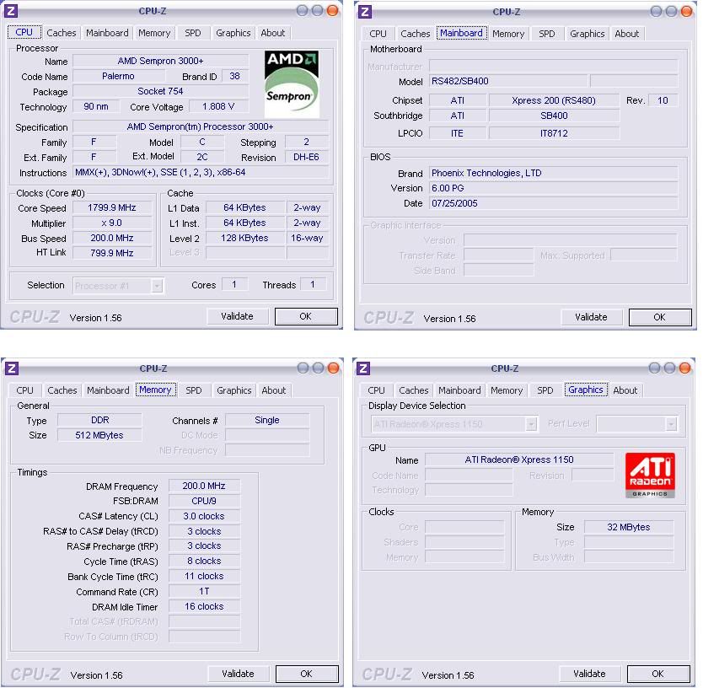Click OK in the CPU window
703x688 pixels.
pyautogui.click(x=306, y=316)
